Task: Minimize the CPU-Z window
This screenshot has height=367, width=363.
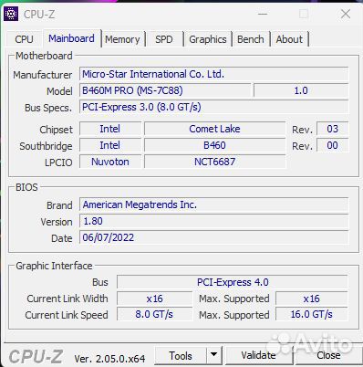Action: click(x=263, y=14)
